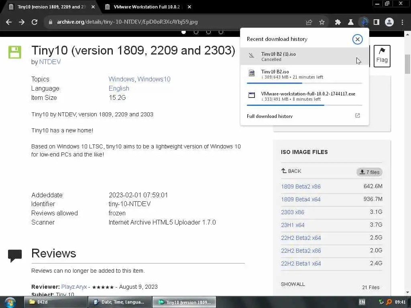Image resolution: width=411 pixels, height=308 pixels.
Task: Go forward with the forward arrow
Action: (22, 22)
